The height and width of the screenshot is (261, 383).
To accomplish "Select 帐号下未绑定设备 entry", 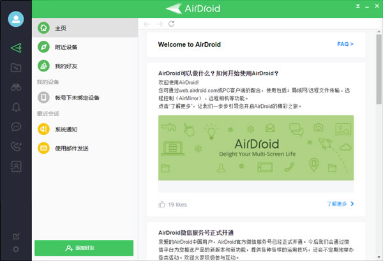I will pos(85,98).
